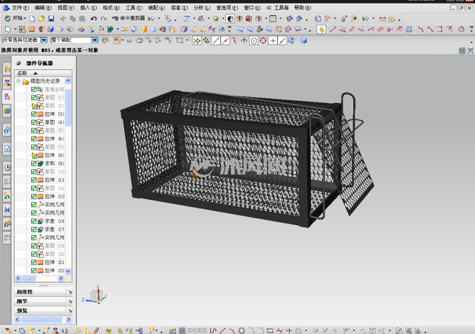Screen dimensions: 475x334
Task: Click the Copy icon in the toolbar
Action: [73, 19]
